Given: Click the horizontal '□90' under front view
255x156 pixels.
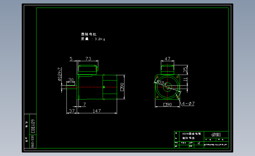Looking at the screenshot, I should 168,105.
